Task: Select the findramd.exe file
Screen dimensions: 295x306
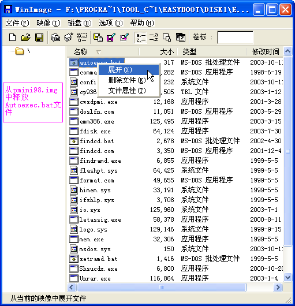Action: pyautogui.click(x=100, y=161)
